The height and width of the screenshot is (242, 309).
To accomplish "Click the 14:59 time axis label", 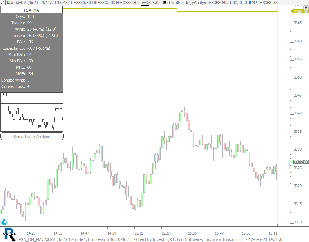I will pos(112,233).
